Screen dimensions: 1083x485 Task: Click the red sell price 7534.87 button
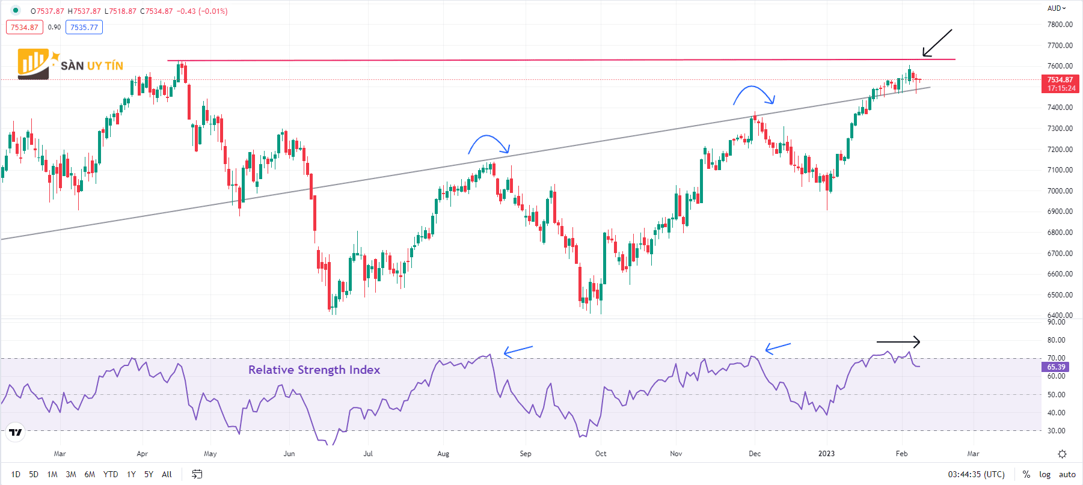(x=25, y=27)
